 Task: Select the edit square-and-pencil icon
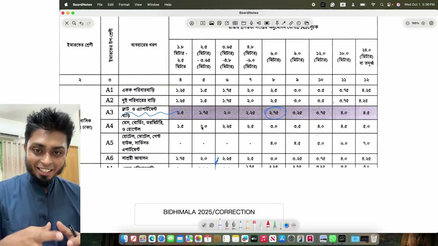[227, 23]
